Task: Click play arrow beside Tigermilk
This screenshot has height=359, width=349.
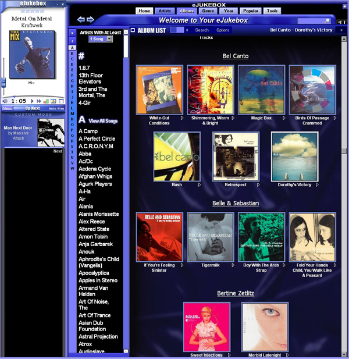Action: coord(233,265)
